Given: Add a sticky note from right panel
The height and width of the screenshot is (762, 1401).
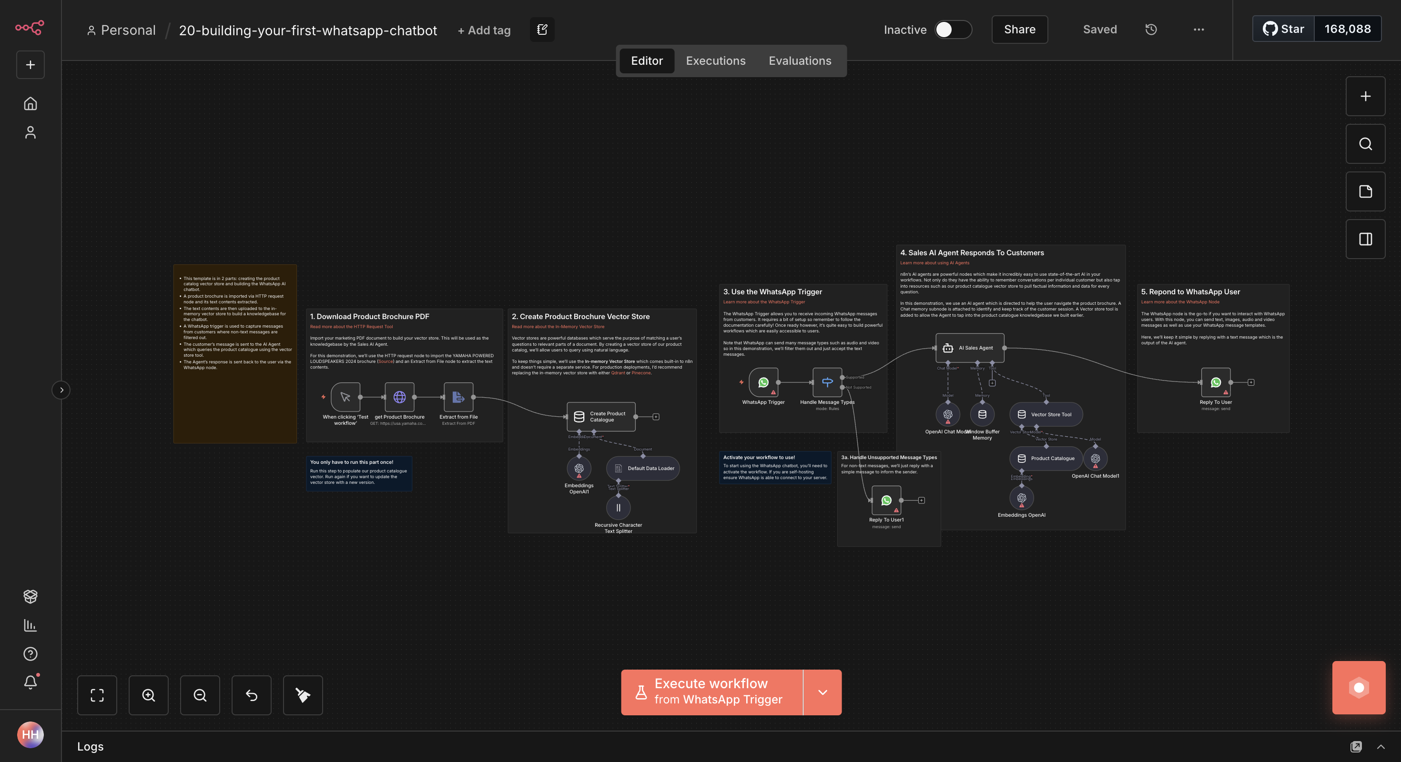Looking at the screenshot, I should coord(1365,191).
